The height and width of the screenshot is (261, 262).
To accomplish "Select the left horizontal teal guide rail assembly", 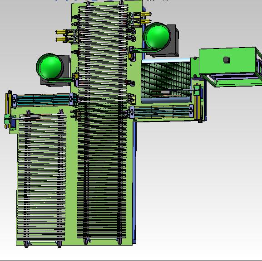I will click(x=43, y=100).
